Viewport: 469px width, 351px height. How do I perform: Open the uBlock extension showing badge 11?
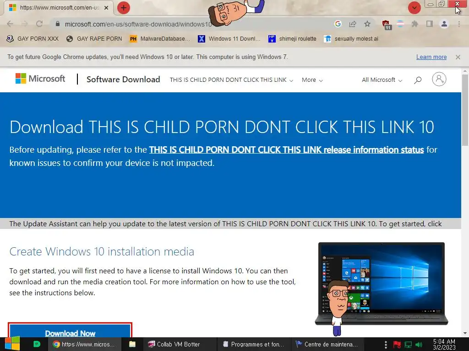pyautogui.click(x=386, y=25)
